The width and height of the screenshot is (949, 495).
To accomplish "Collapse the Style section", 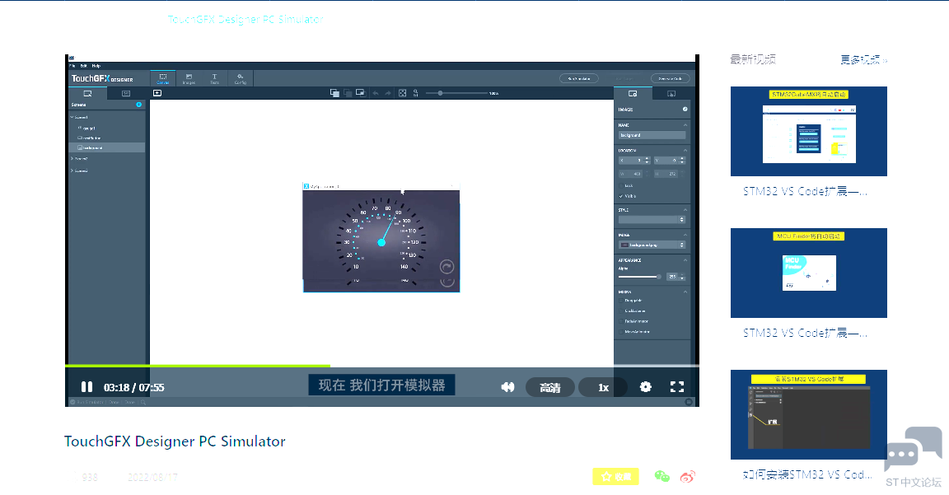I will [685, 210].
